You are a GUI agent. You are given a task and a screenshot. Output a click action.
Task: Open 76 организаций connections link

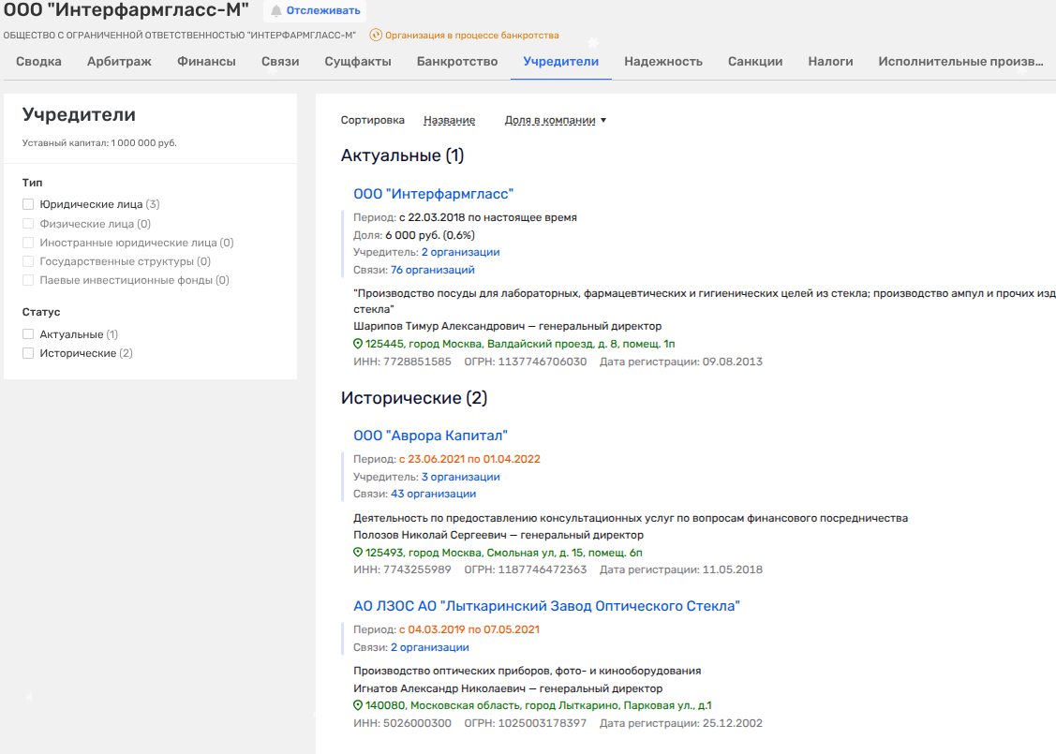(x=432, y=270)
